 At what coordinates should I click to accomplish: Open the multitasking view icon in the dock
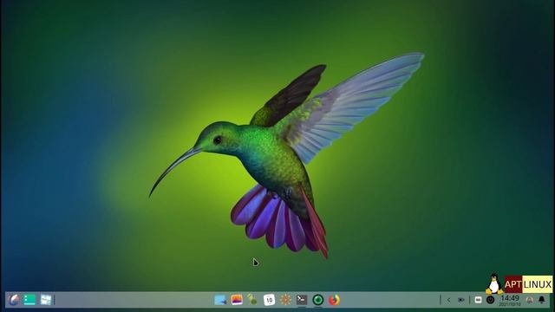tap(46, 300)
